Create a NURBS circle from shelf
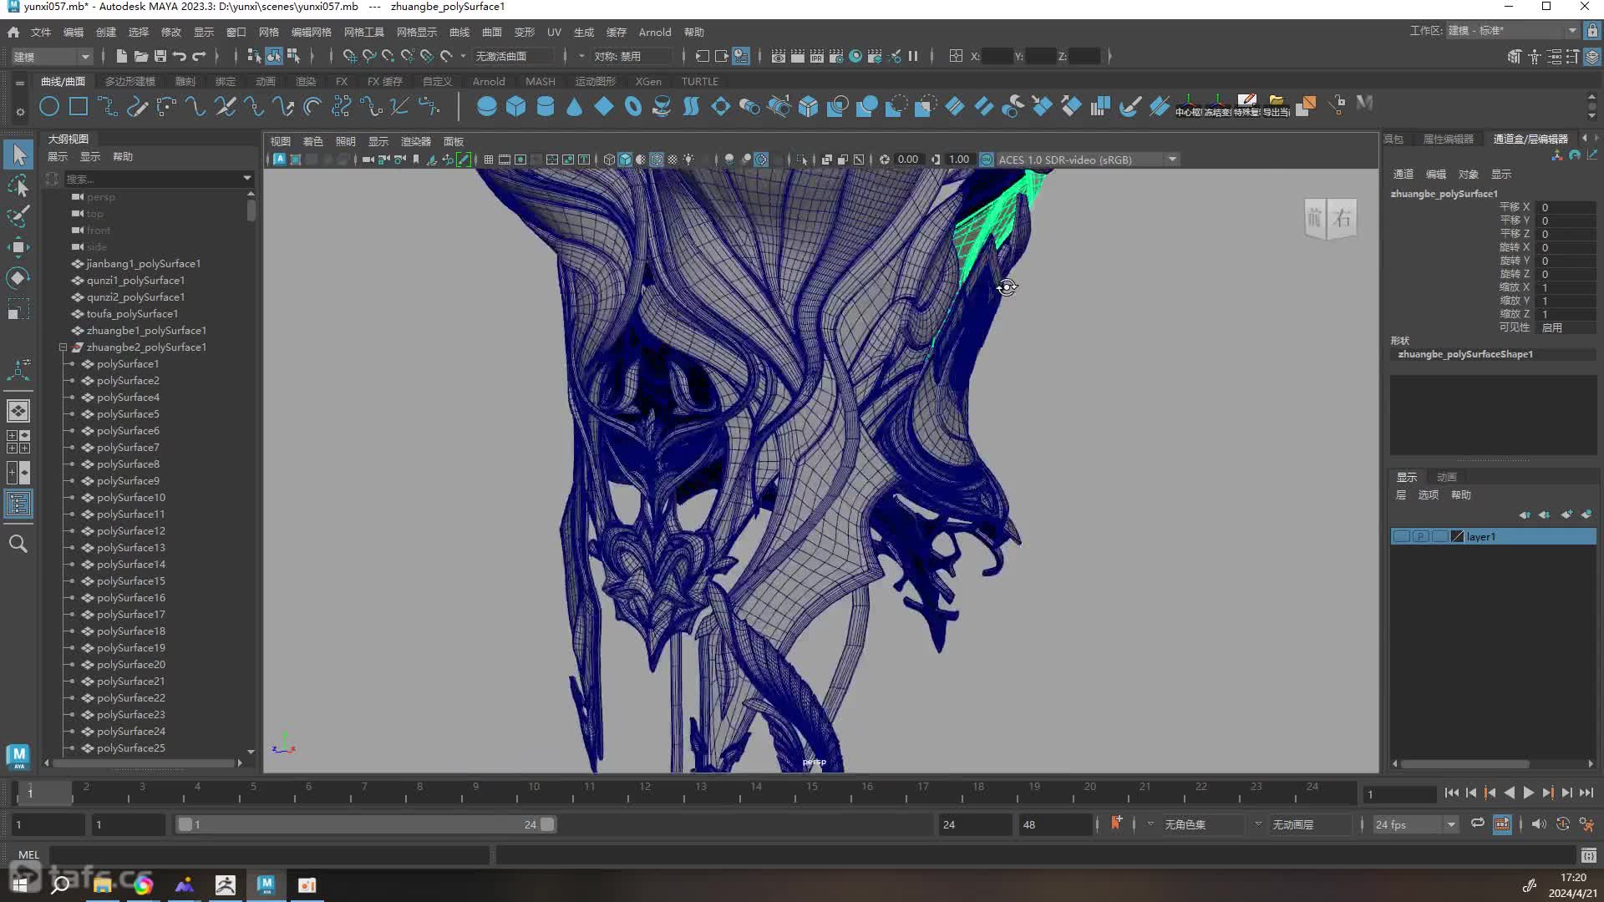Viewport: 1604px width, 902px height. click(x=49, y=106)
